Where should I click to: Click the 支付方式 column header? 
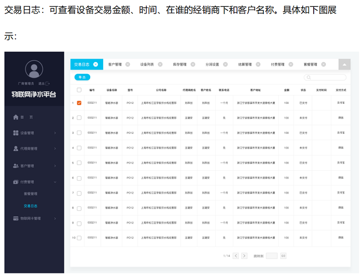[341, 90]
